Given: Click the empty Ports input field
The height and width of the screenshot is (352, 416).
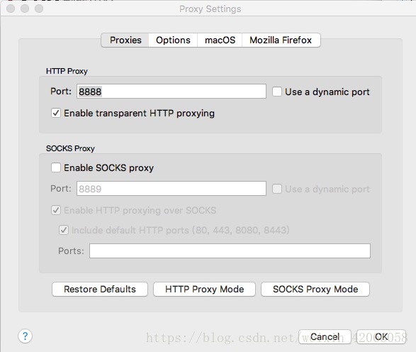Looking at the screenshot, I should pyautogui.click(x=230, y=251).
